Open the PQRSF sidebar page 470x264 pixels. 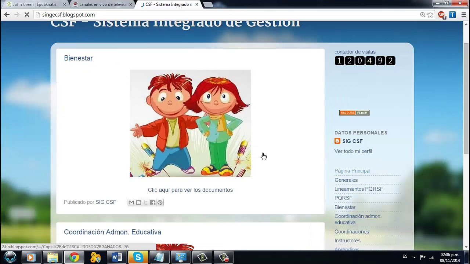coord(343,198)
